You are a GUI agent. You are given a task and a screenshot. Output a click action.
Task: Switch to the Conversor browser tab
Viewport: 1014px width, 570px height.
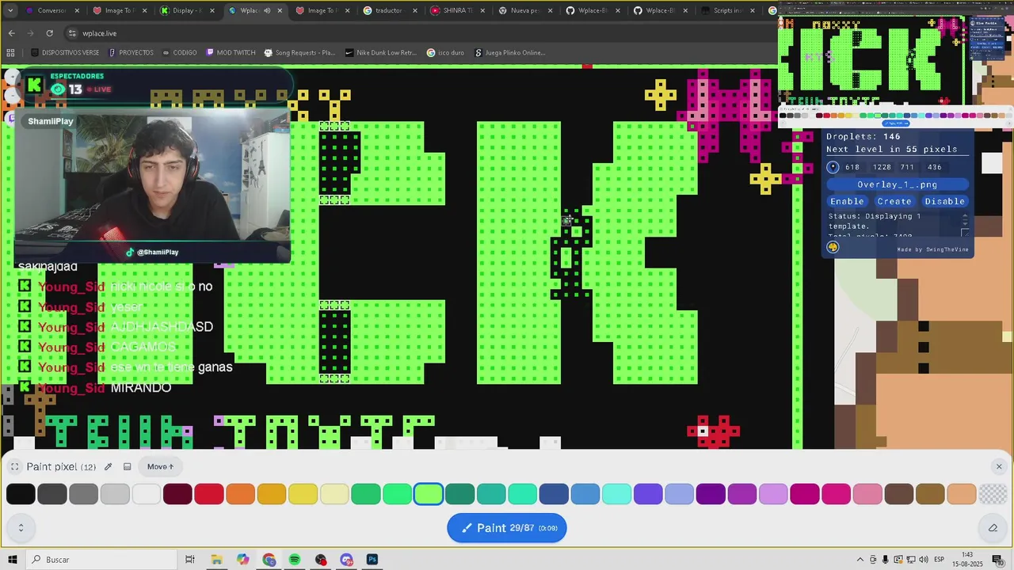tap(52, 10)
